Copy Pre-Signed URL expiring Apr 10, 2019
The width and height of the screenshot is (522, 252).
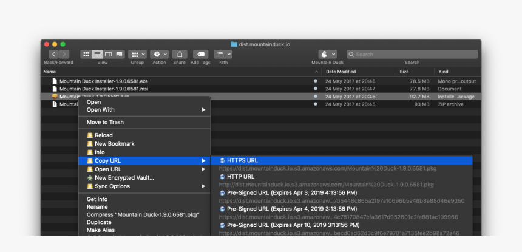[342, 225]
